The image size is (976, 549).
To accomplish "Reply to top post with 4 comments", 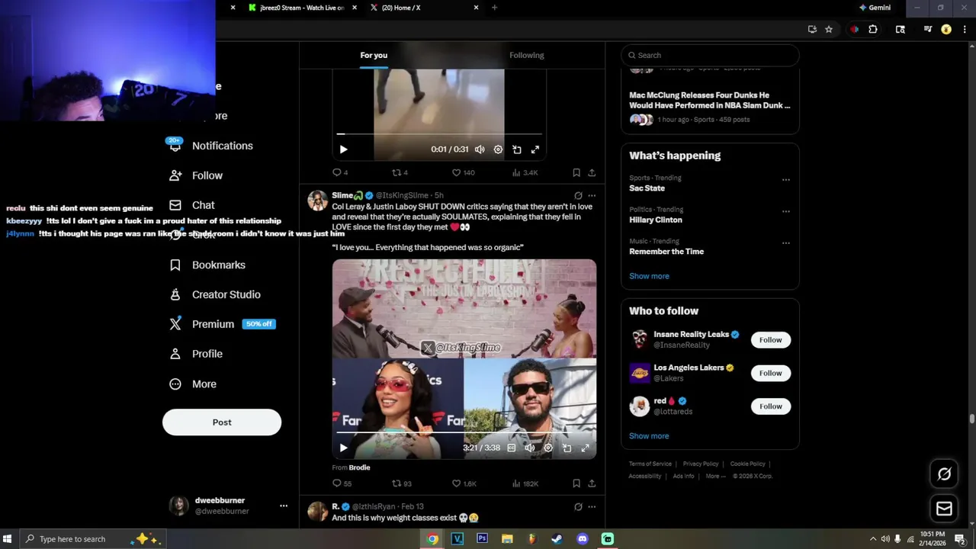I will 340,172.
